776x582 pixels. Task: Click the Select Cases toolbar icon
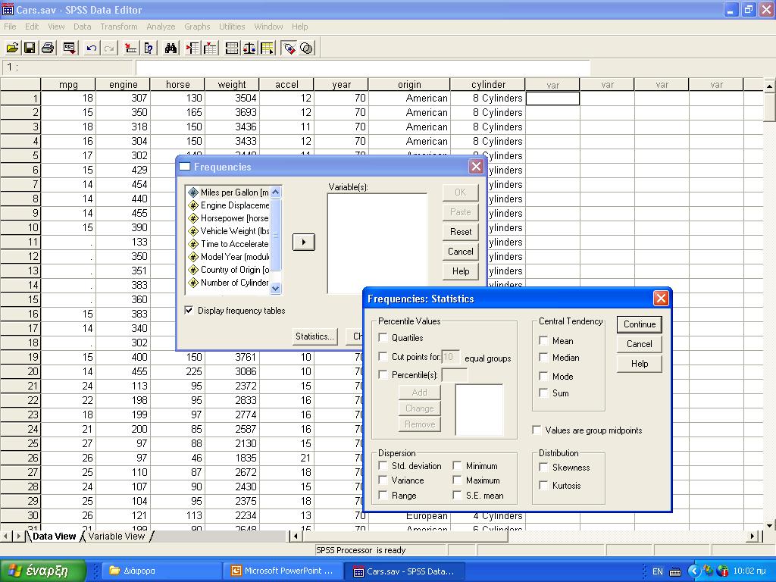(x=268, y=48)
